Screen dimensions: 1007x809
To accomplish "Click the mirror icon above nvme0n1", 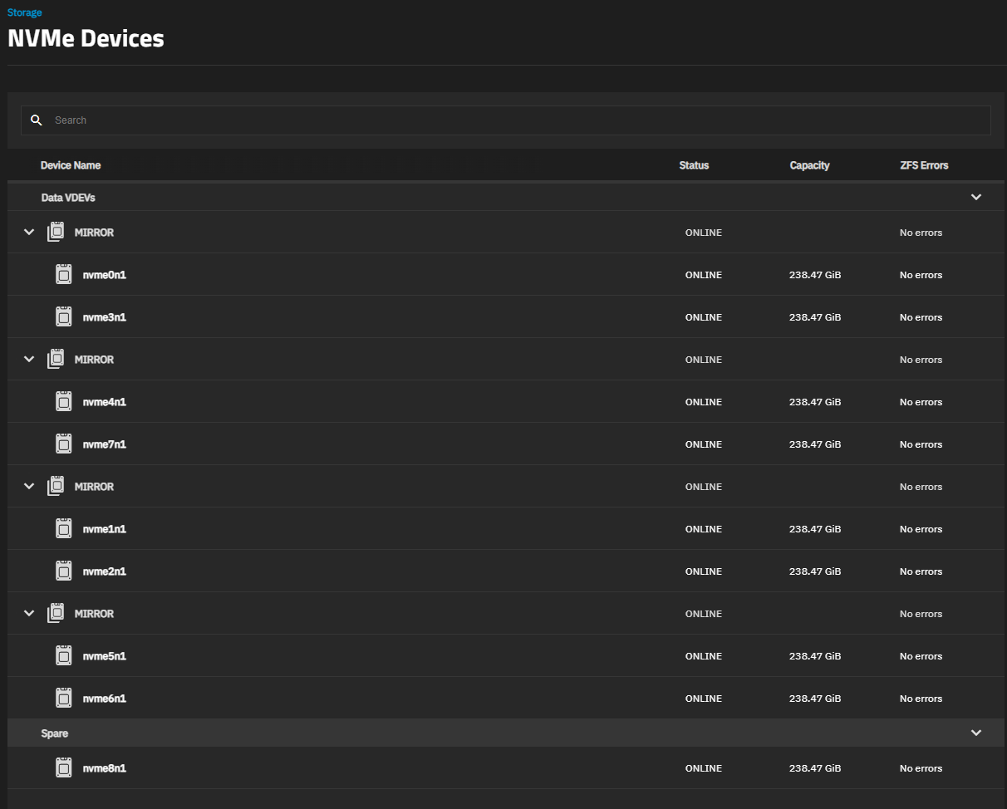I will coord(56,232).
